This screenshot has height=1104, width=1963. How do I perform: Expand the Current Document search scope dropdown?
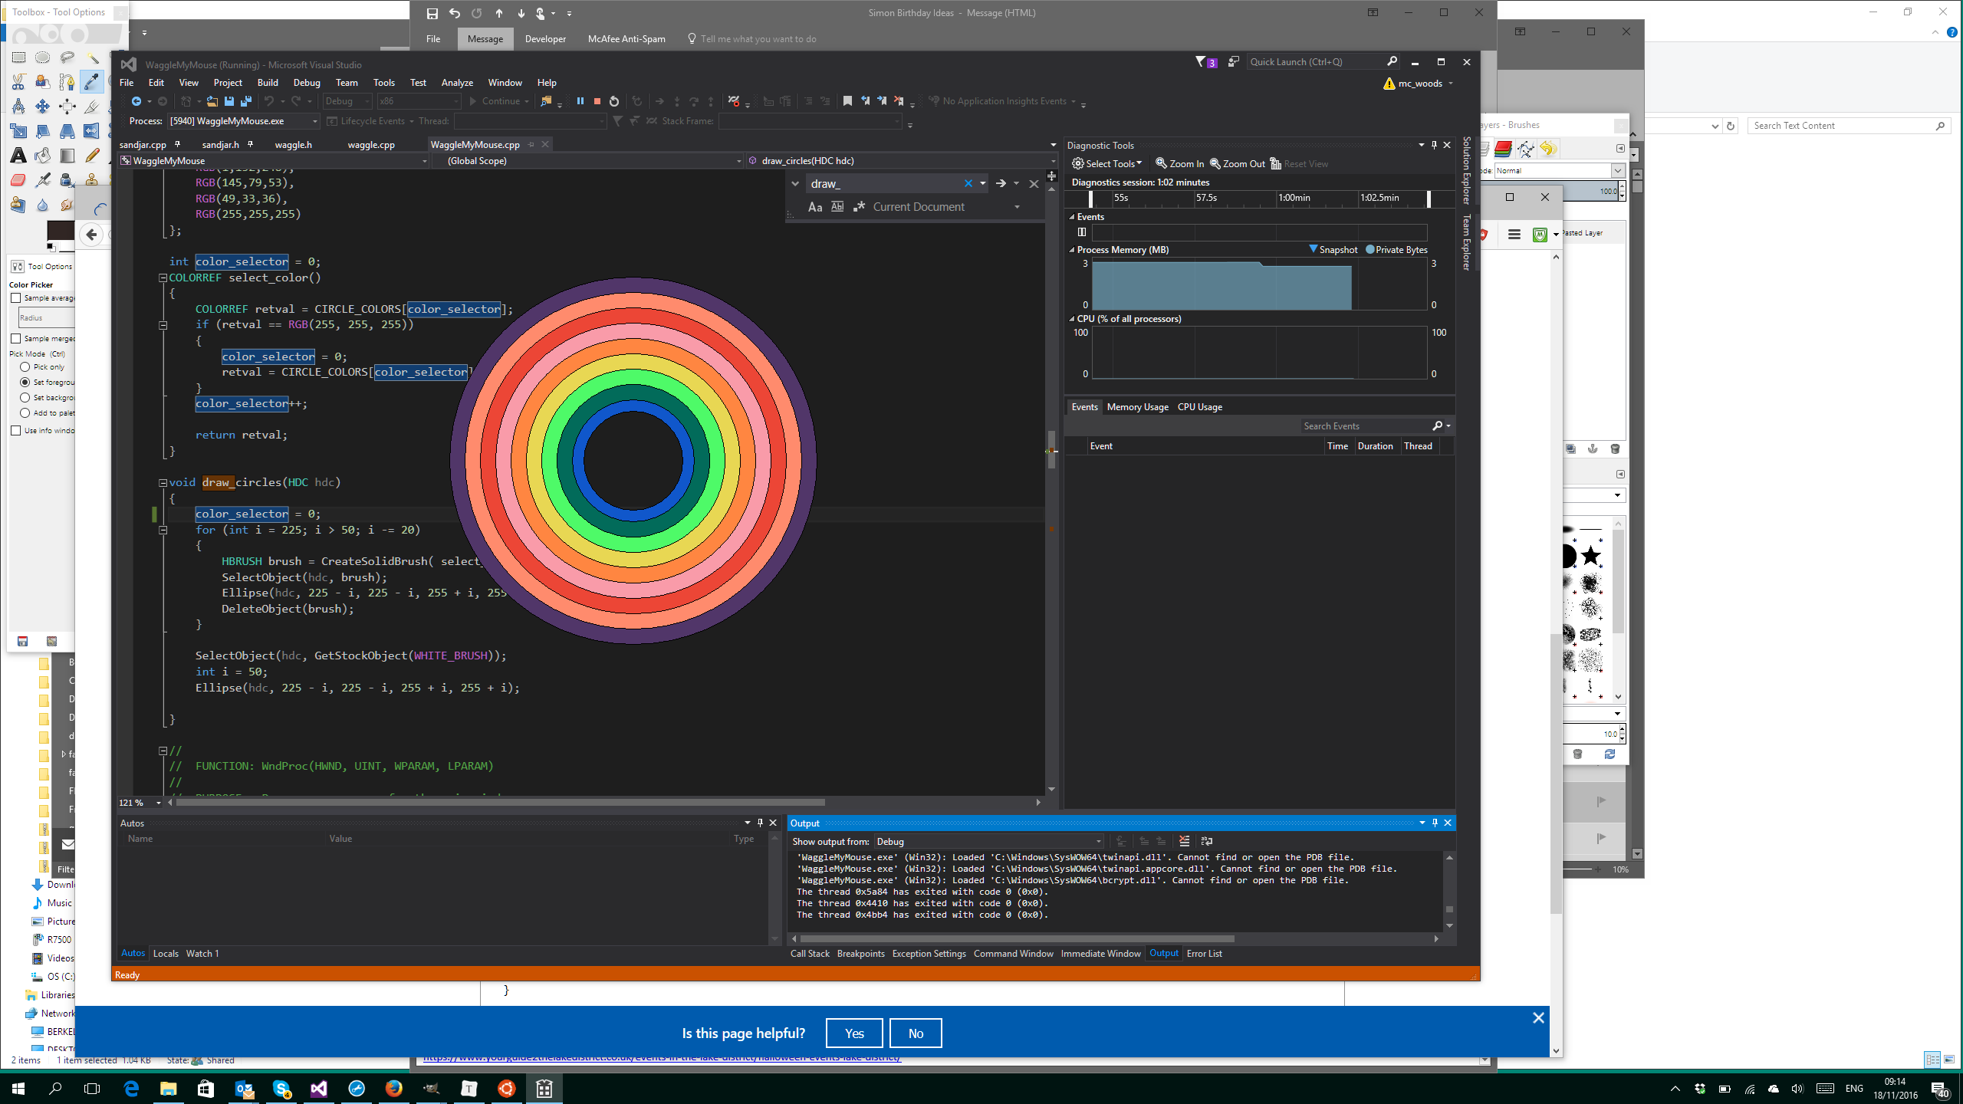(x=1017, y=207)
